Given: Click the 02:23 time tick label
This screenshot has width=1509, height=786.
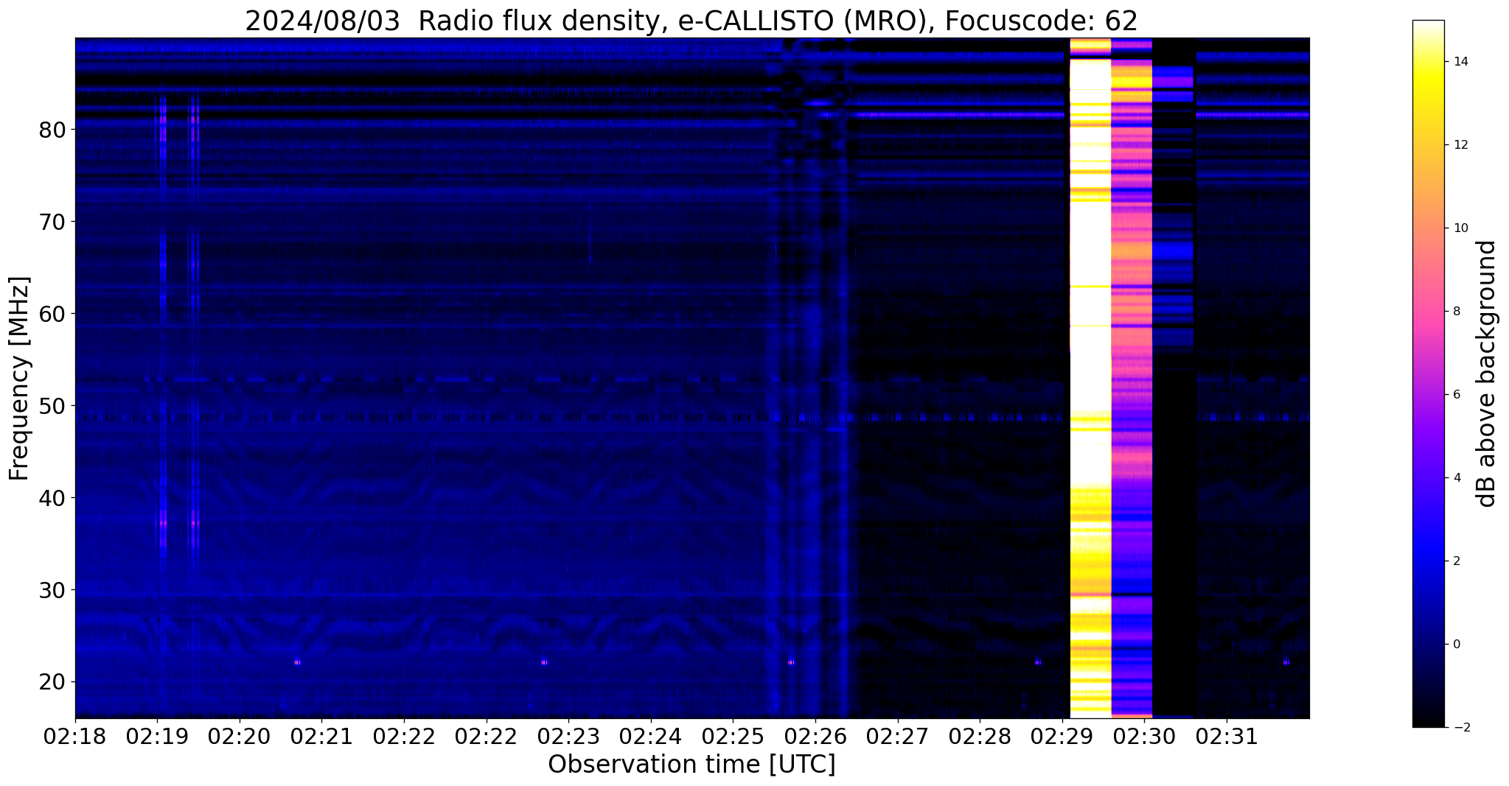Looking at the screenshot, I should point(569,736).
